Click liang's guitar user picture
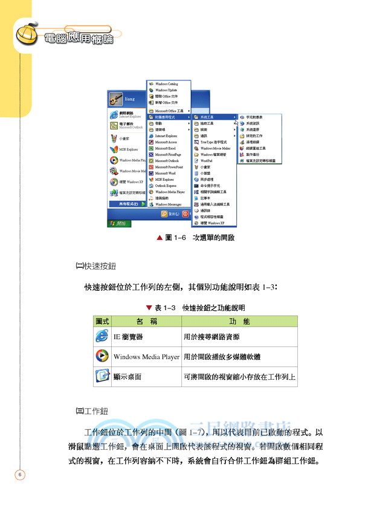The image size is (380, 520). [116, 99]
